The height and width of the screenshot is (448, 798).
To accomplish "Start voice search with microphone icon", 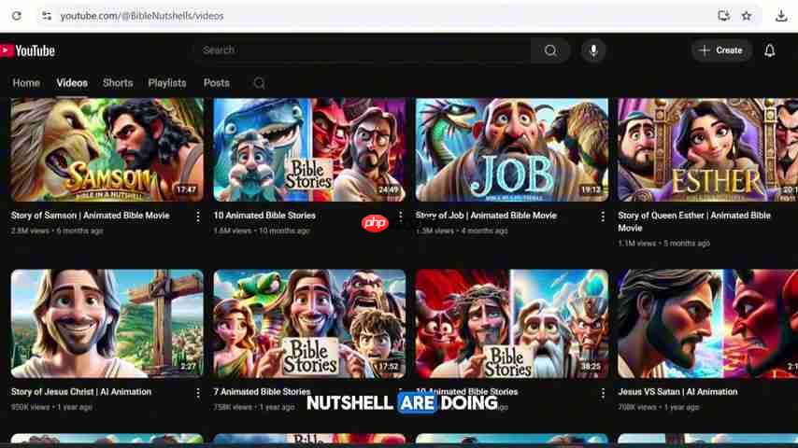I will pos(593,50).
